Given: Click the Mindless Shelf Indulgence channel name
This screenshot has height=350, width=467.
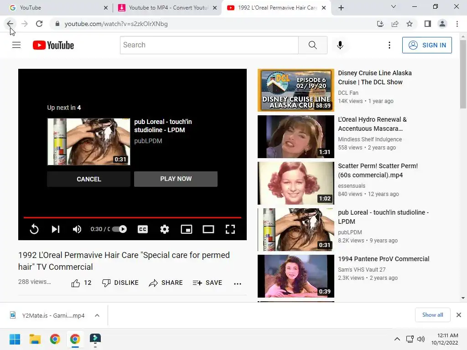Looking at the screenshot, I should point(369,139).
